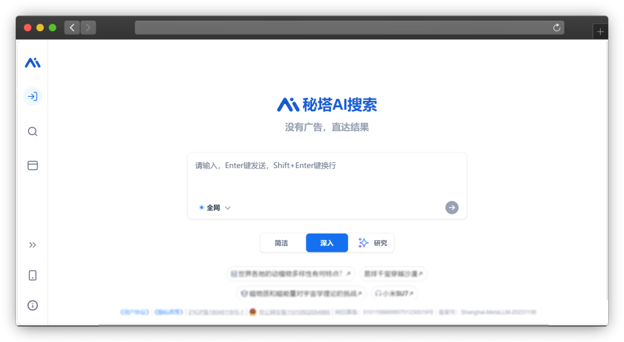Focus the search query text area

tap(327, 176)
